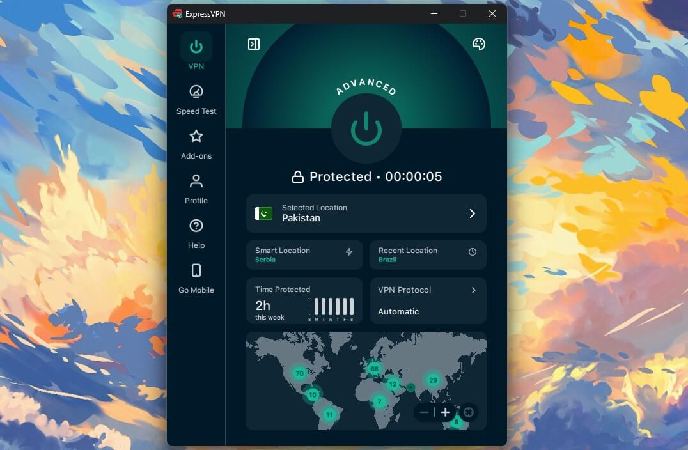Click the ADVANCED label above power button
The image size is (688, 450).
(x=366, y=86)
